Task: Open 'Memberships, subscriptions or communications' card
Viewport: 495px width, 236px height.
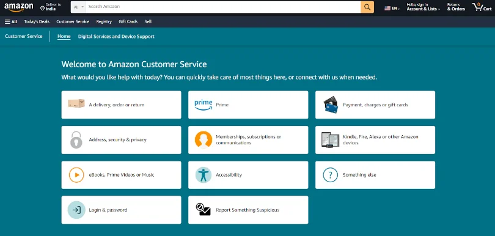Action: [x=248, y=140]
